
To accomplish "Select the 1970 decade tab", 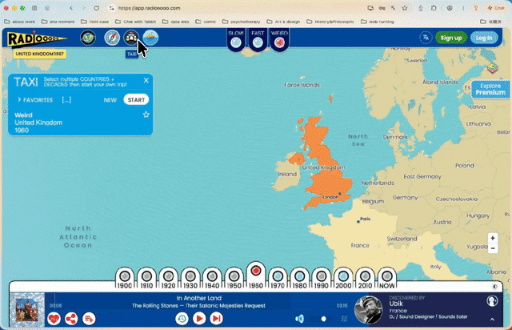I will click(x=278, y=278).
